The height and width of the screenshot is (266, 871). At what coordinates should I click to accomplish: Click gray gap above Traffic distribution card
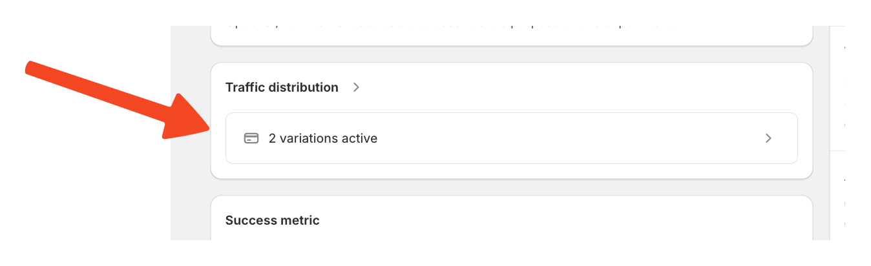[510, 54]
